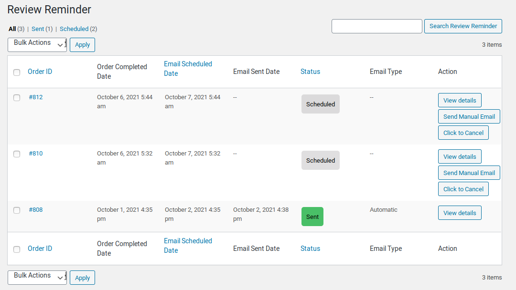
Task: Check the select-all box in the header
Action: [x=17, y=72]
